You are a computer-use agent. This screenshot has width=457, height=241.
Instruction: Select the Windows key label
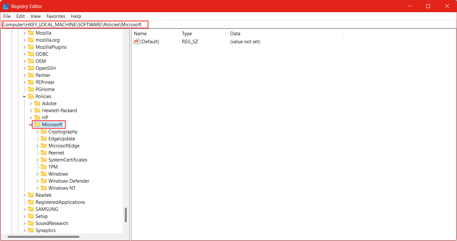[58, 174]
